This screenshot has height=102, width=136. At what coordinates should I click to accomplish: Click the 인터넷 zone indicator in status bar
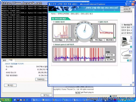click(113, 96)
